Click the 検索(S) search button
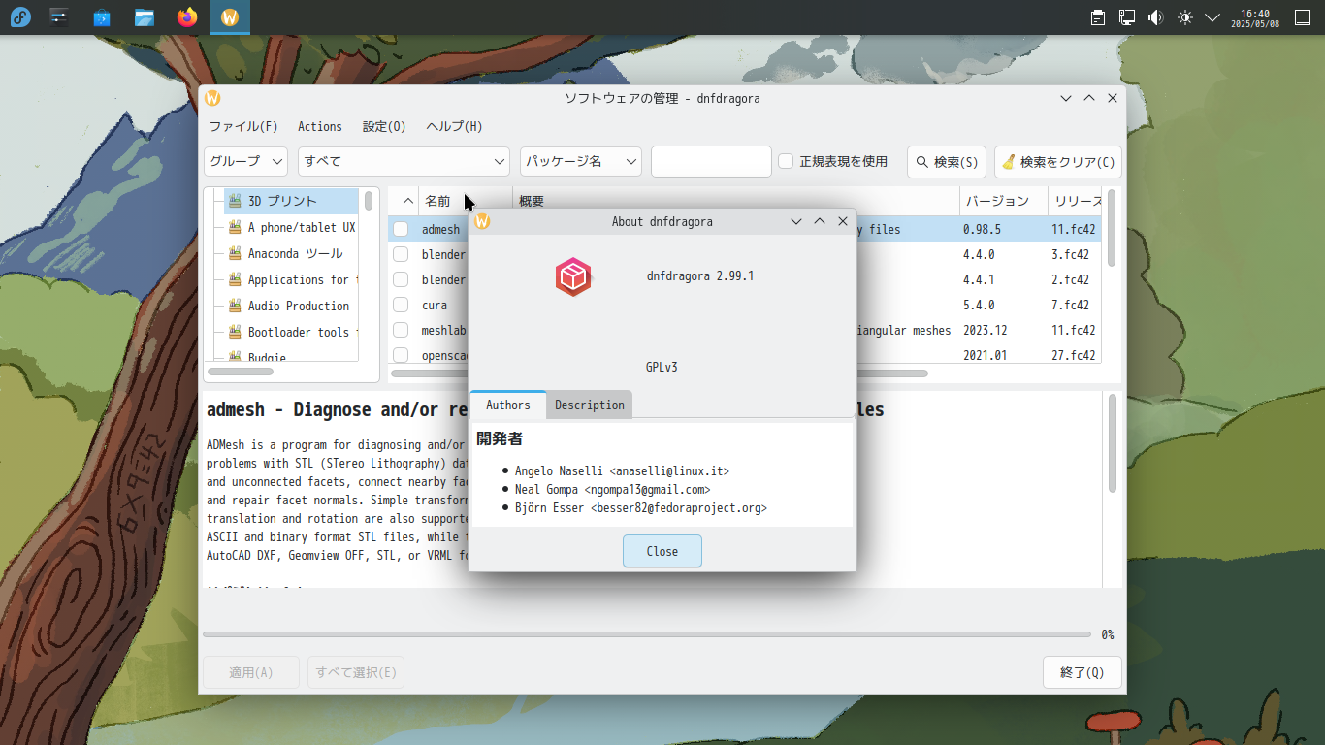The height and width of the screenshot is (745, 1325). (x=947, y=162)
